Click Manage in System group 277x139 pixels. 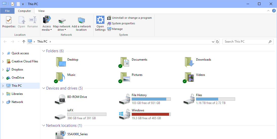coord(115,29)
